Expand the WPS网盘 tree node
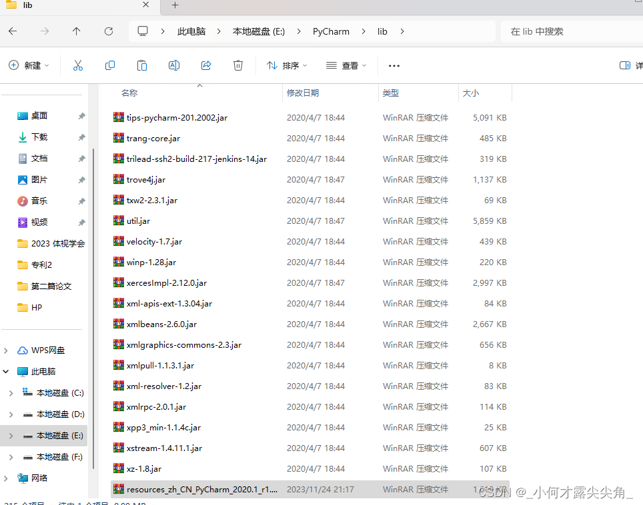The image size is (643, 505). (6, 350)
